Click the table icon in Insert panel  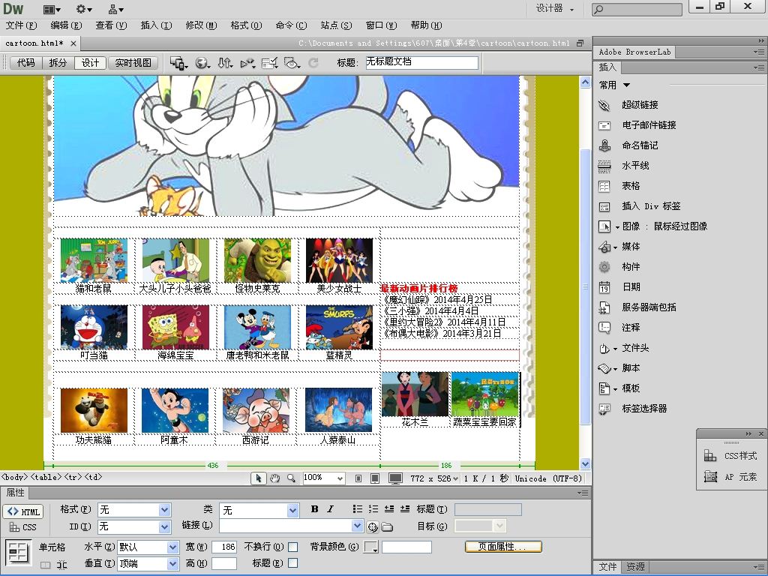click(x=604, y=186)
